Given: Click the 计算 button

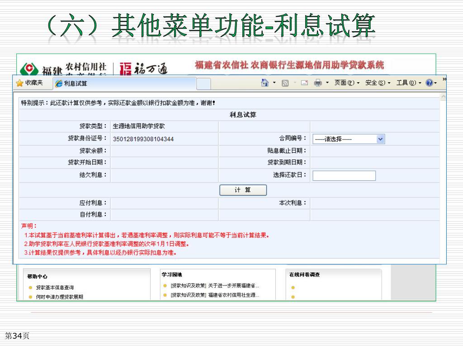Looking at the screenshot, I should [x=243, y=190].
